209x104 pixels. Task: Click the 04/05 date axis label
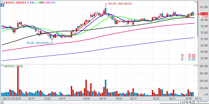pos(86,99)
